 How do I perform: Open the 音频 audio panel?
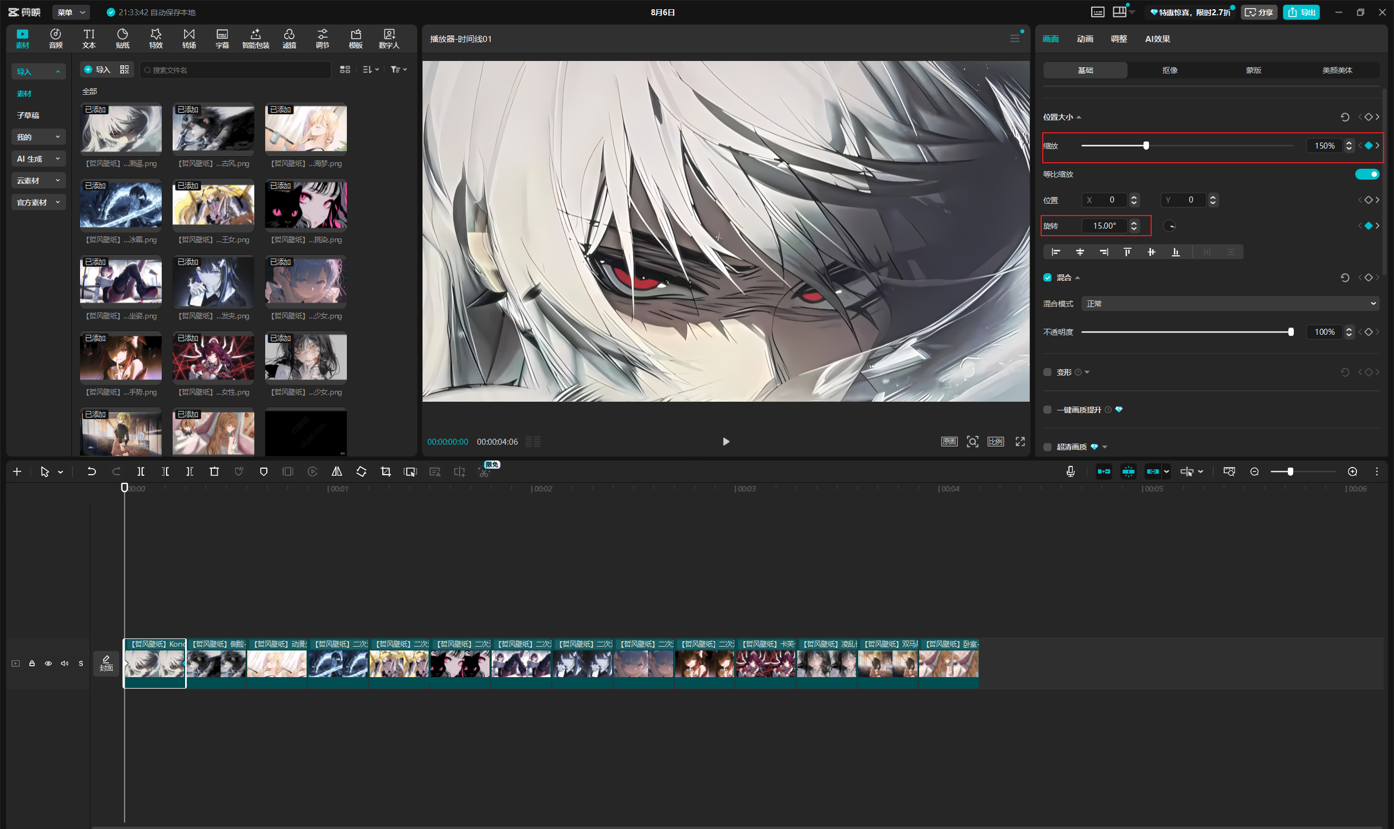(x=56, y=39)
